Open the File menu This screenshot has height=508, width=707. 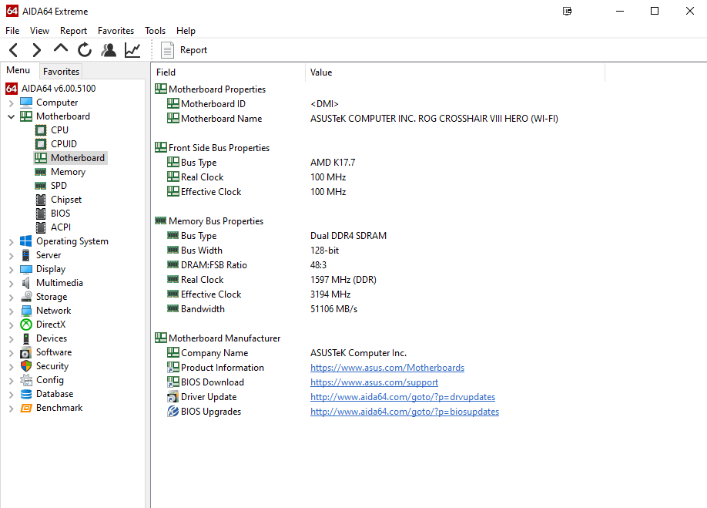[12, 31]
